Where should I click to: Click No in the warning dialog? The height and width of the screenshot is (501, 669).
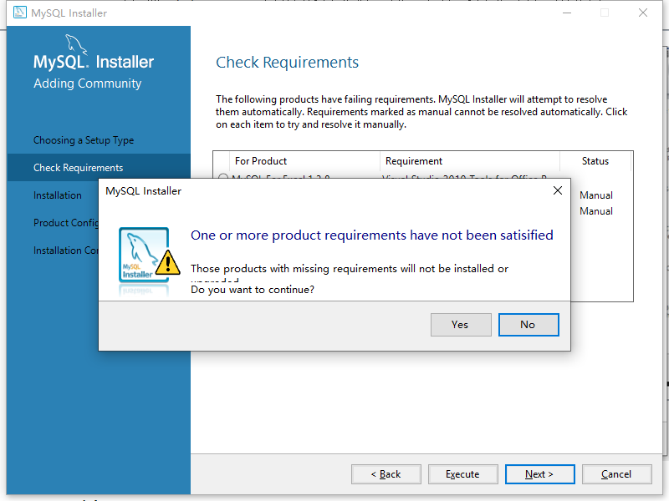pos(529,325)
